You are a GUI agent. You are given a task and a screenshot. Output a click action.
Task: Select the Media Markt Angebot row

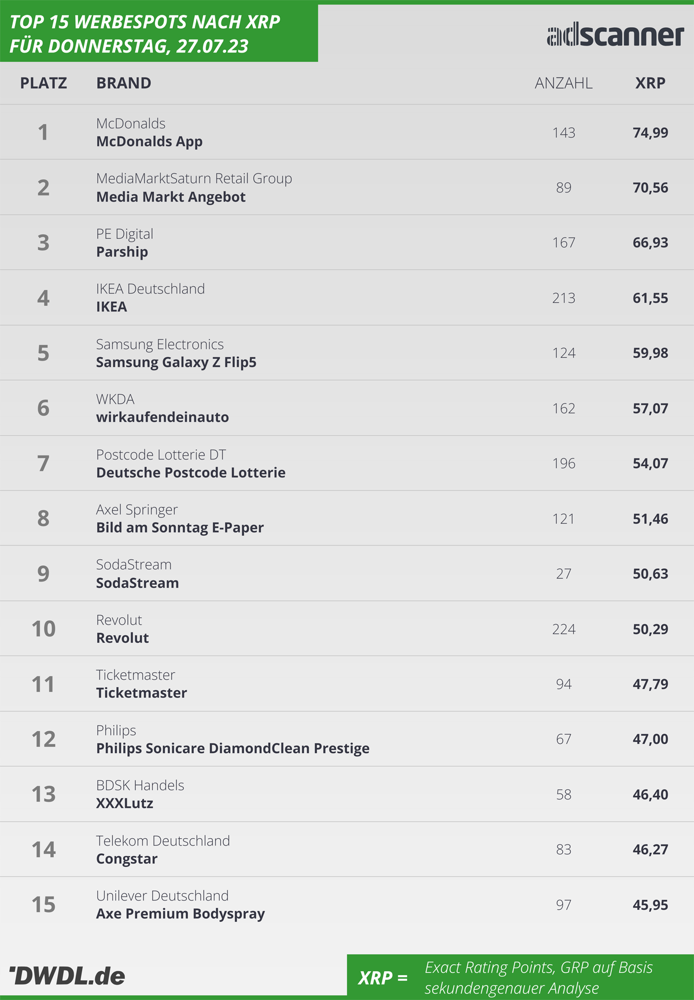click(347, 187)
